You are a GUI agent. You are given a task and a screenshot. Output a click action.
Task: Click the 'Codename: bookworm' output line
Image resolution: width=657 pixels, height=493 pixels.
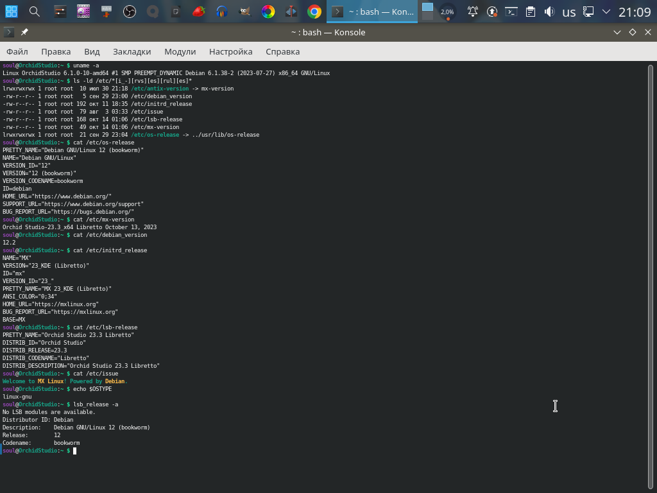point(41,443)
